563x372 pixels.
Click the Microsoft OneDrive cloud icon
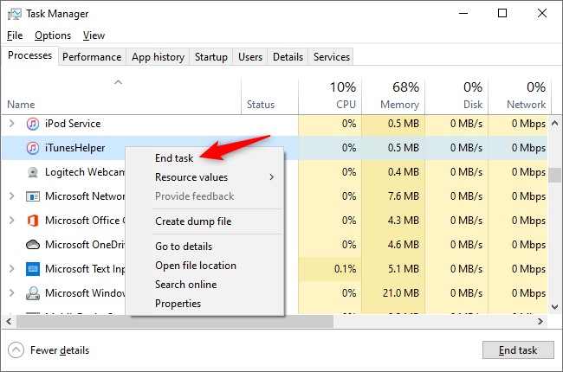[x=33, y=245]
